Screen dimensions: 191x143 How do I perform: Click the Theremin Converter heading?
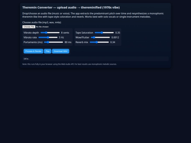pyautogui.click(x=71, y=7)
